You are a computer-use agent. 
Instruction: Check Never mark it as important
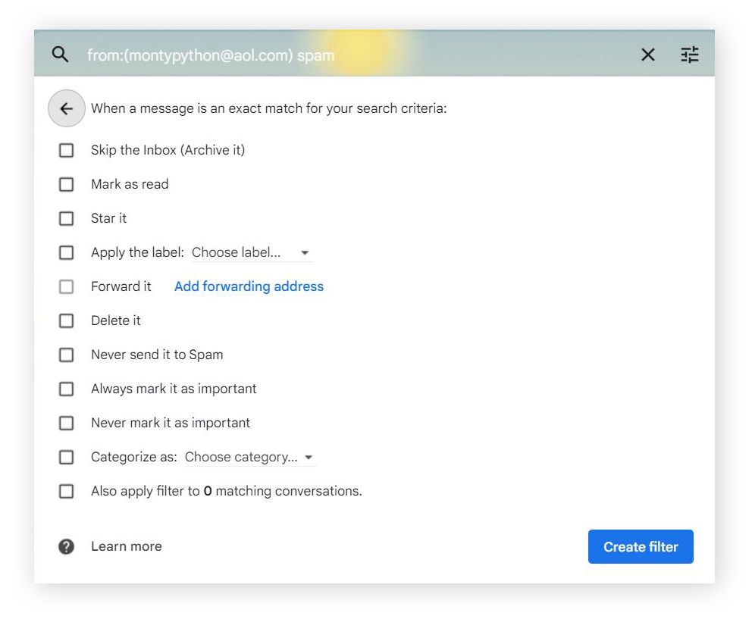(x=66, y=423)
